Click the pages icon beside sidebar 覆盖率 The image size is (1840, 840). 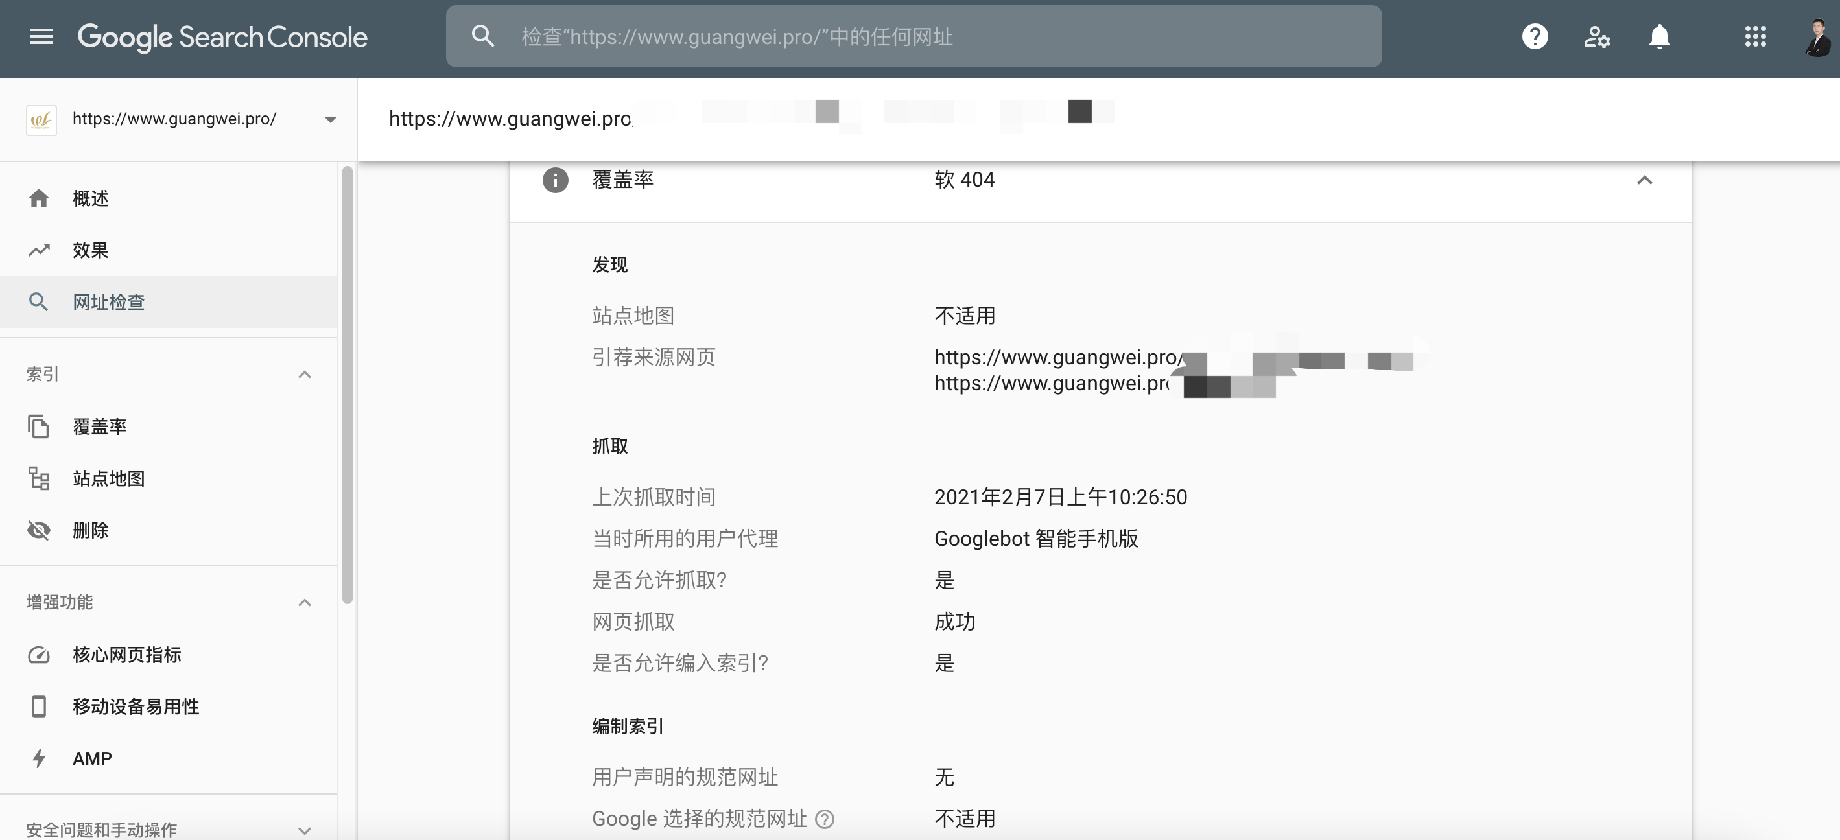(x=38, y=426)
